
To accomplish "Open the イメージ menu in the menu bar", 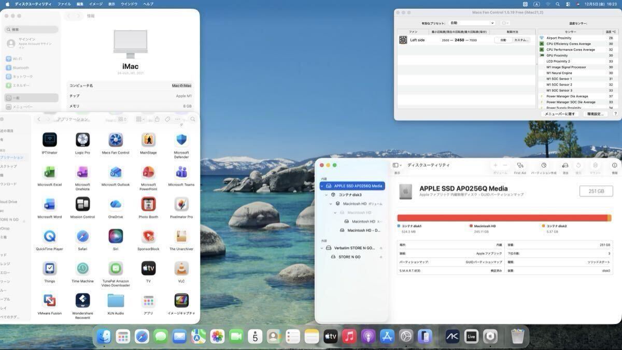I will (x=95, y=4).
